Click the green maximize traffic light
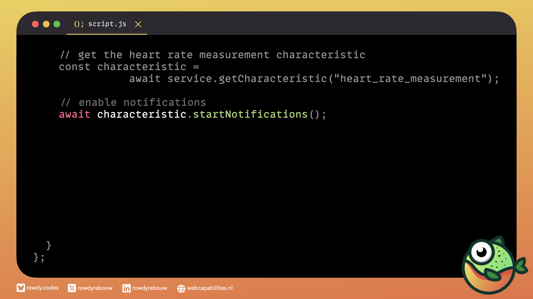 pyautogui.click(x=57, y=24)
